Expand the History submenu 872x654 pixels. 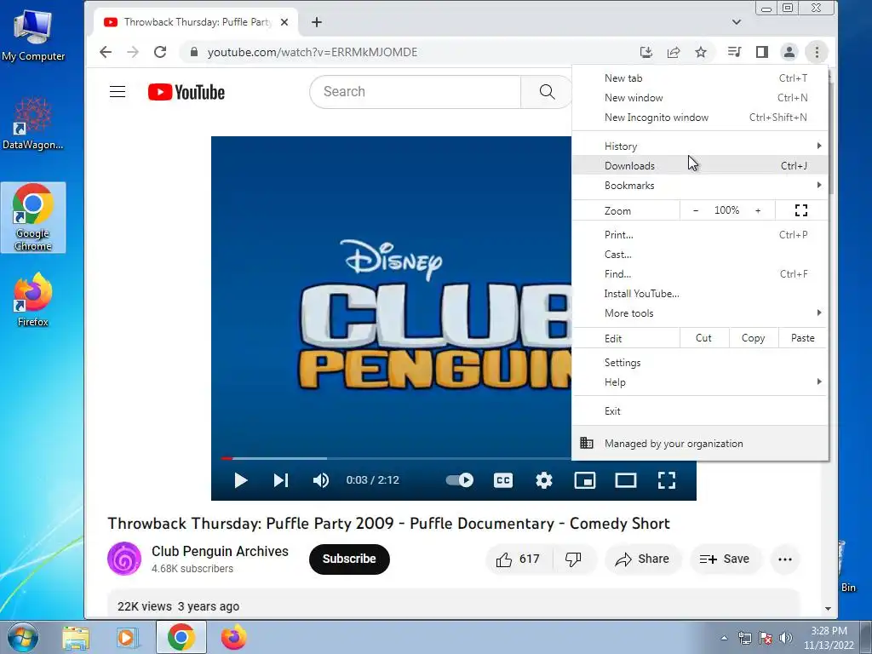(x=700, y=146)
